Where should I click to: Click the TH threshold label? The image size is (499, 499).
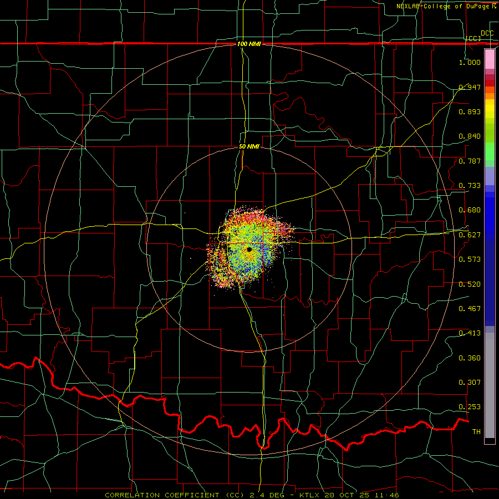pos(476,431)
